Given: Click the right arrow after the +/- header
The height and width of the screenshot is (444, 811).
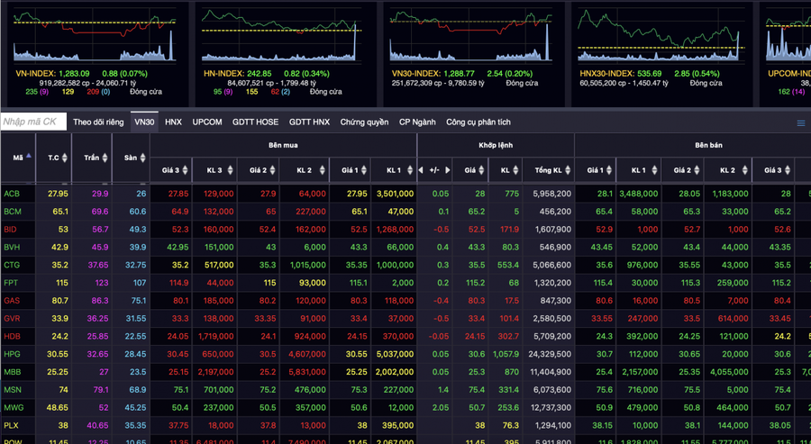Looking at the screenshot, I should 448,169.
